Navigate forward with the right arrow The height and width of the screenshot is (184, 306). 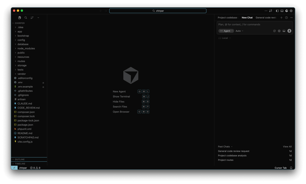pyautogui.click(x=105, y=11)
